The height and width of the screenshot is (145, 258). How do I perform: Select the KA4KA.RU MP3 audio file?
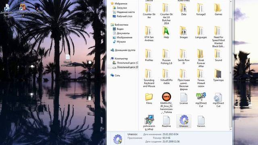166,103
